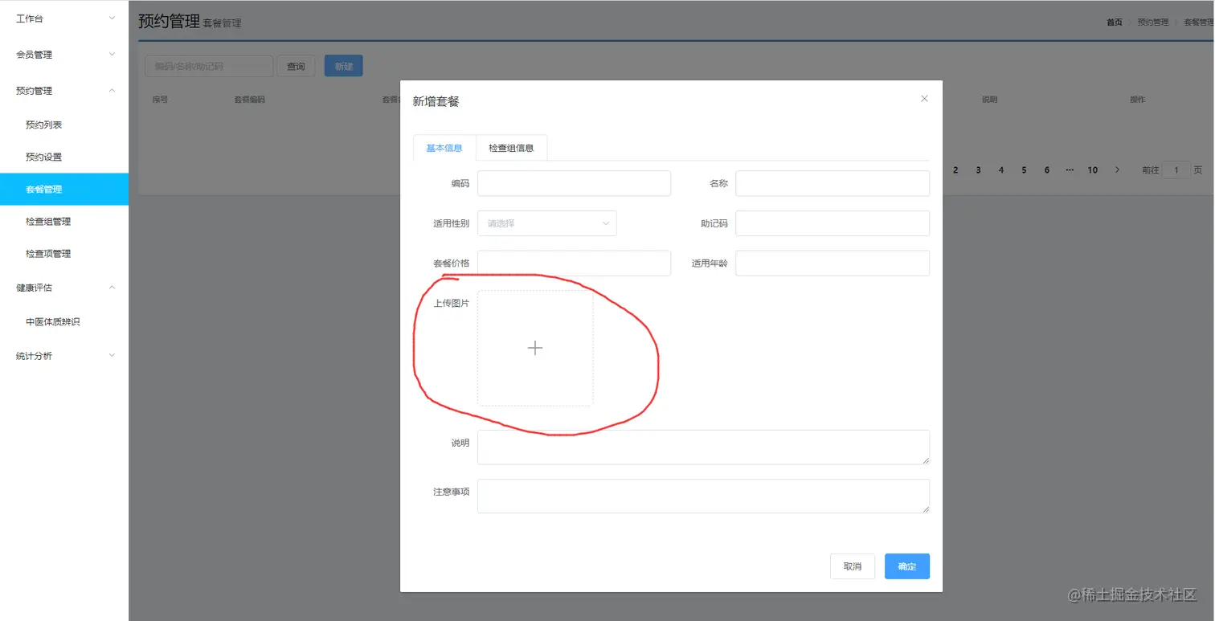Go to page 4 in pagination
Screen dimensions: 1215x621
click(1001, 170)
